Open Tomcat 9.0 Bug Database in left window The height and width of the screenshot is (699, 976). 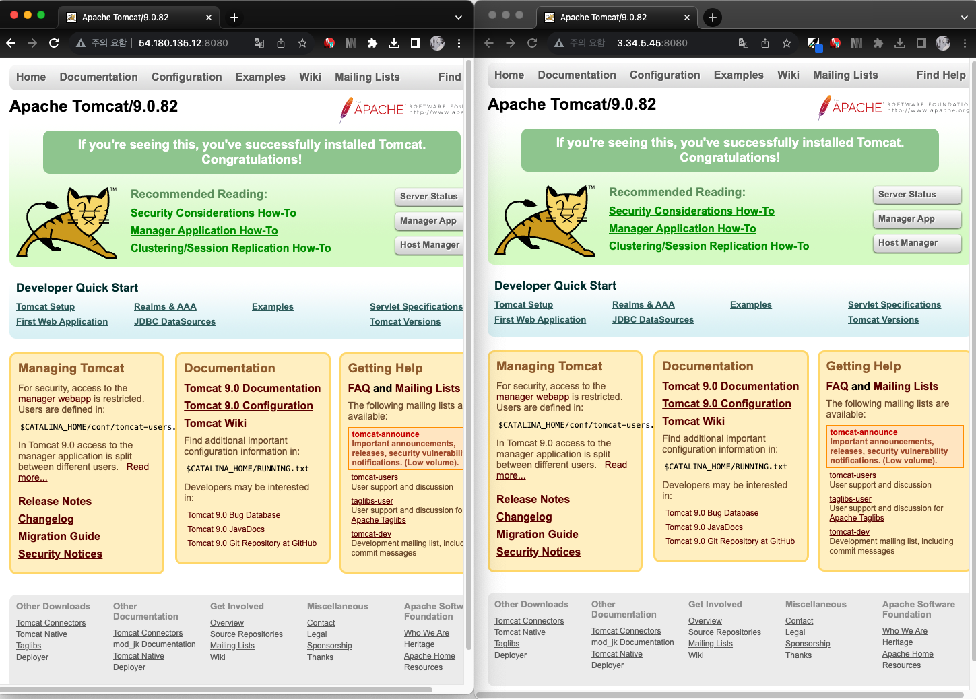[234, 515]
